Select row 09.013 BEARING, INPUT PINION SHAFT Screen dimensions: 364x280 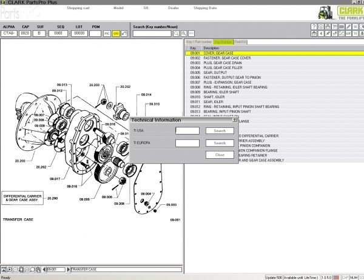(x=275, y=112)
